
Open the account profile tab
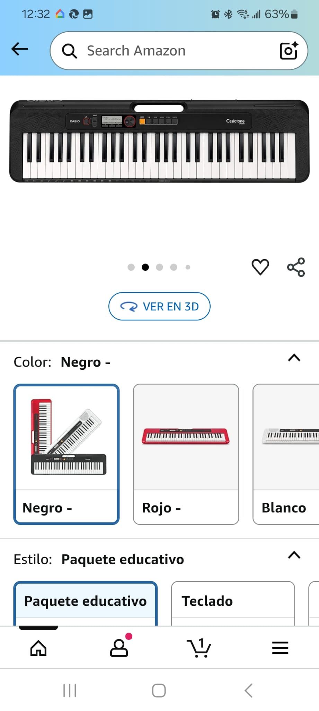point(119,648)
